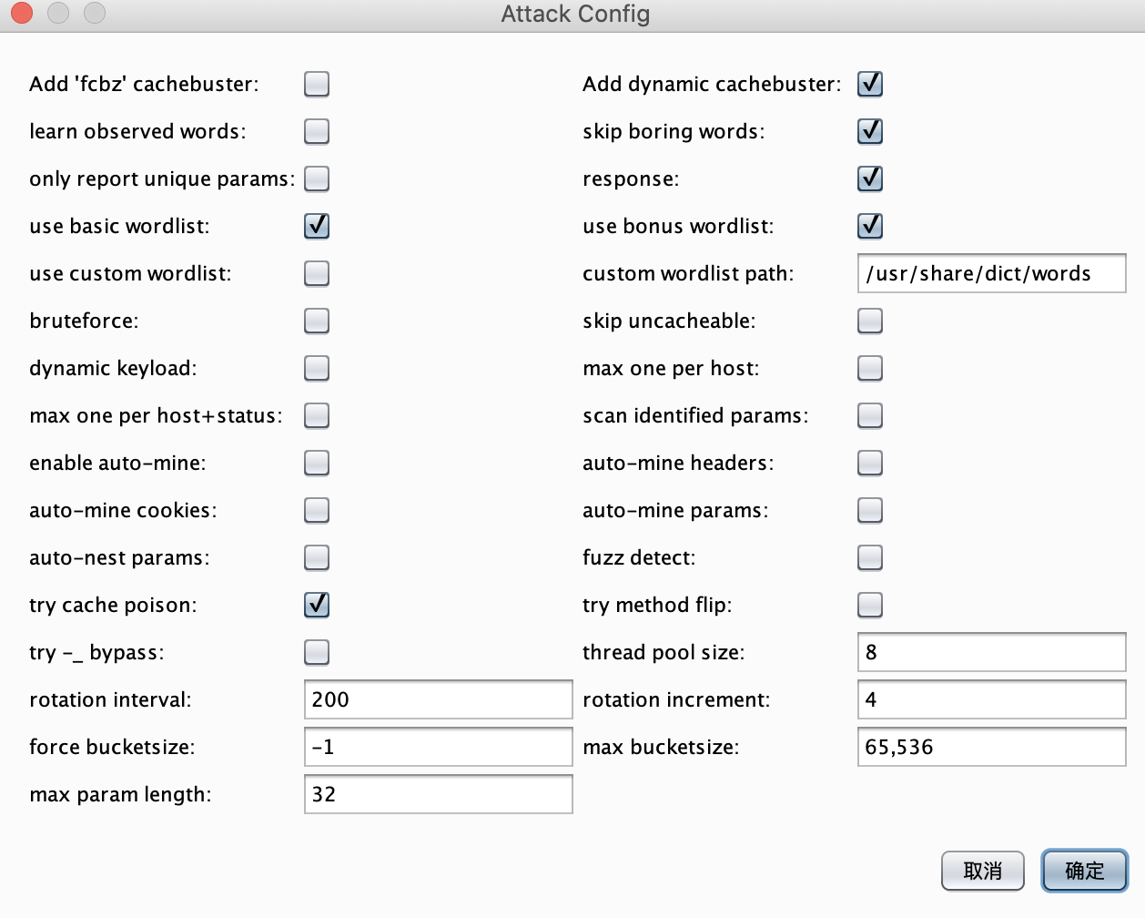Confirm settings with the 确定 button

coord(1084,871)
